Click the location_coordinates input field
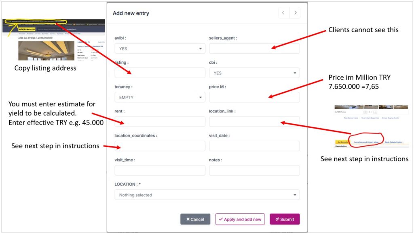This screenshot has height=233, width=414. coord(160,146)
